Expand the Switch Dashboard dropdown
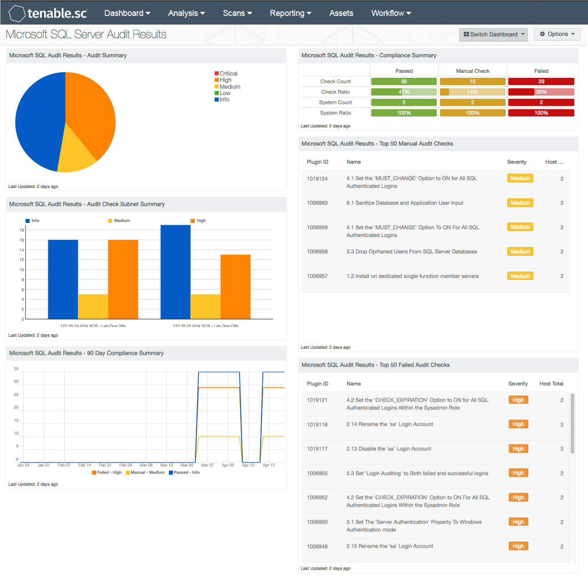This screenshot has width=588, height=581. tap(493, 35)
